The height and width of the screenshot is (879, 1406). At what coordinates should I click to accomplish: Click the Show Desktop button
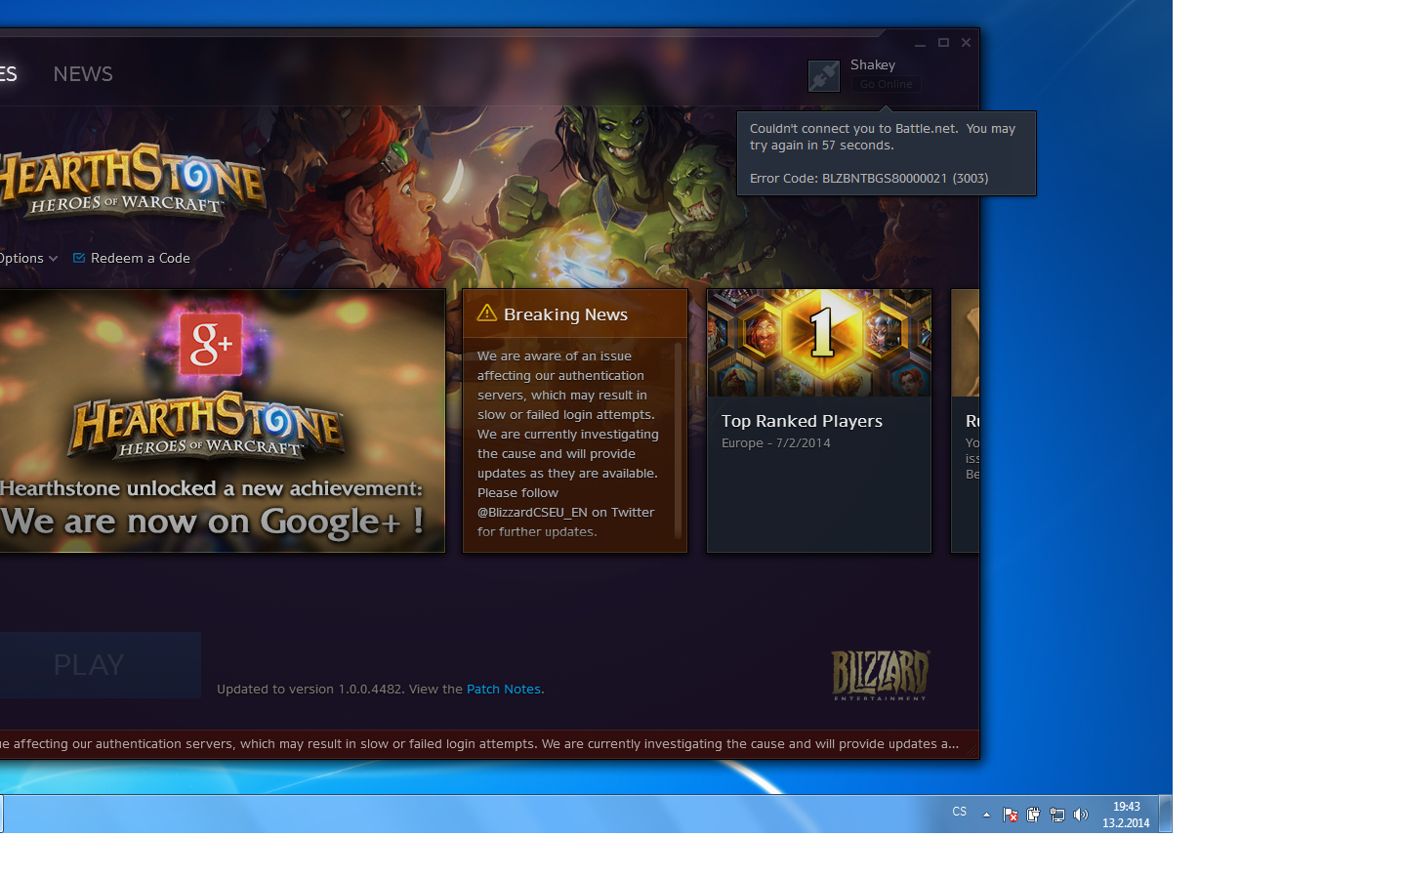1166,814
